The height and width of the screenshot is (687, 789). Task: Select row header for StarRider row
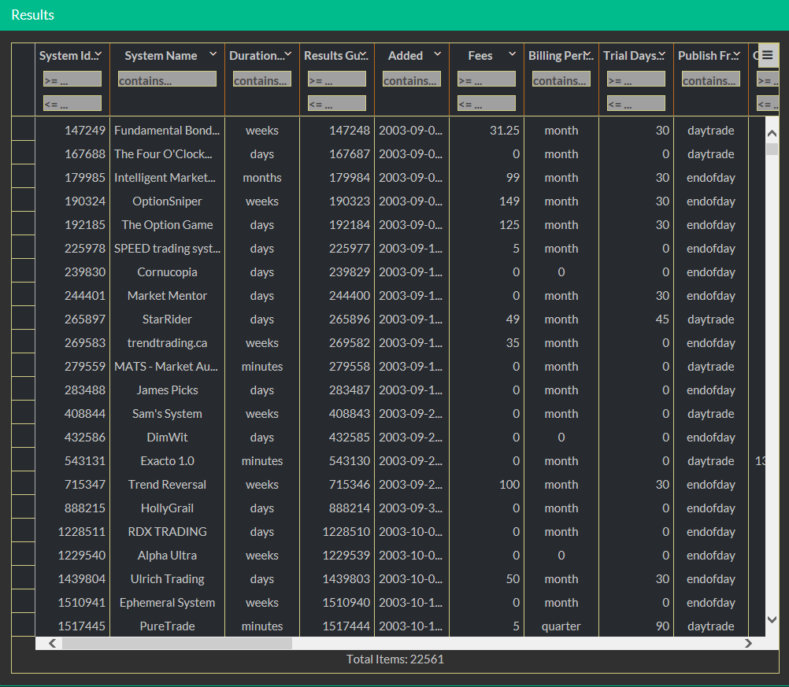point(23,318)
